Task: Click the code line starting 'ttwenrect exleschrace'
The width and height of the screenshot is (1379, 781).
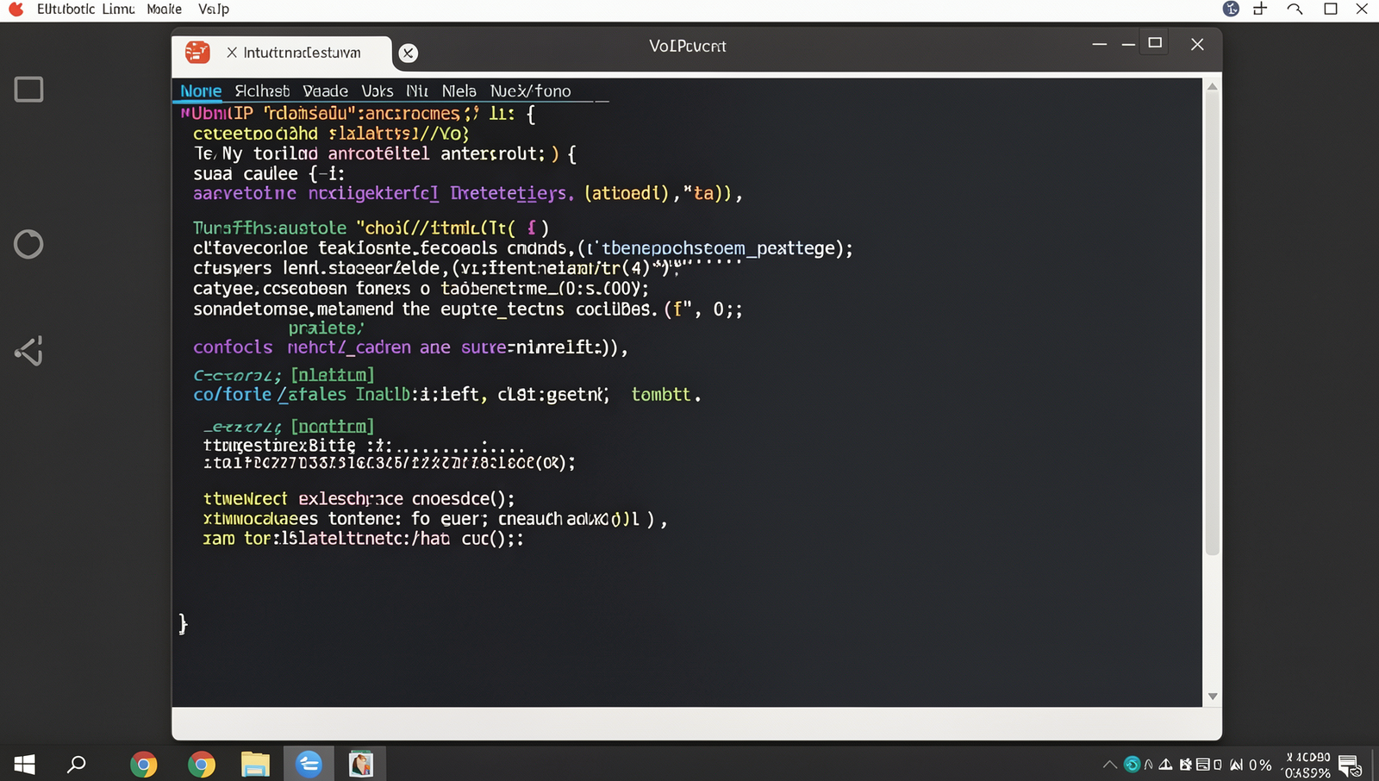Action: pyautogui.click(x=359, y=499)
